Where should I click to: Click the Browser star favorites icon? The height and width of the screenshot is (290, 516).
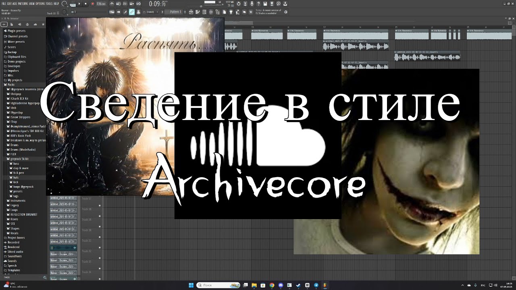tap(43, 24)
